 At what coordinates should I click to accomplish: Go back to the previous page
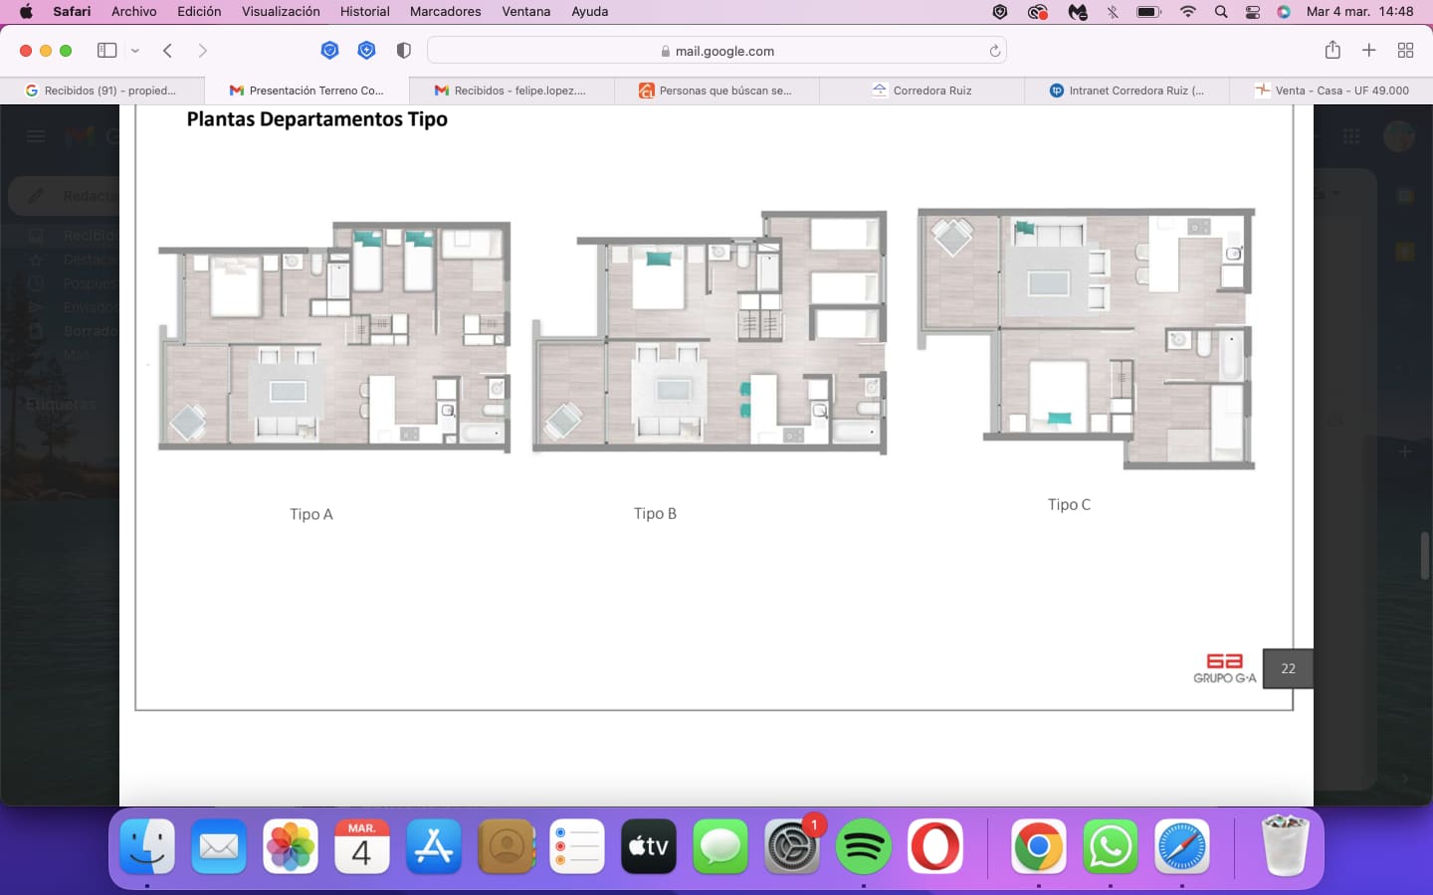(x=168, y=51)
